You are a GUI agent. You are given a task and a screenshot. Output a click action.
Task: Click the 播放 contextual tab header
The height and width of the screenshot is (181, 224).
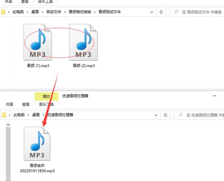point(47,96)
